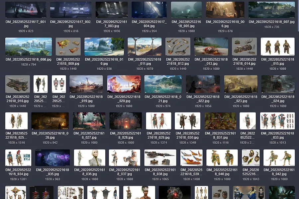Open the DM_20220525221618_042.jpg thumbnail

pyautogui.click(x=279, y=158)
